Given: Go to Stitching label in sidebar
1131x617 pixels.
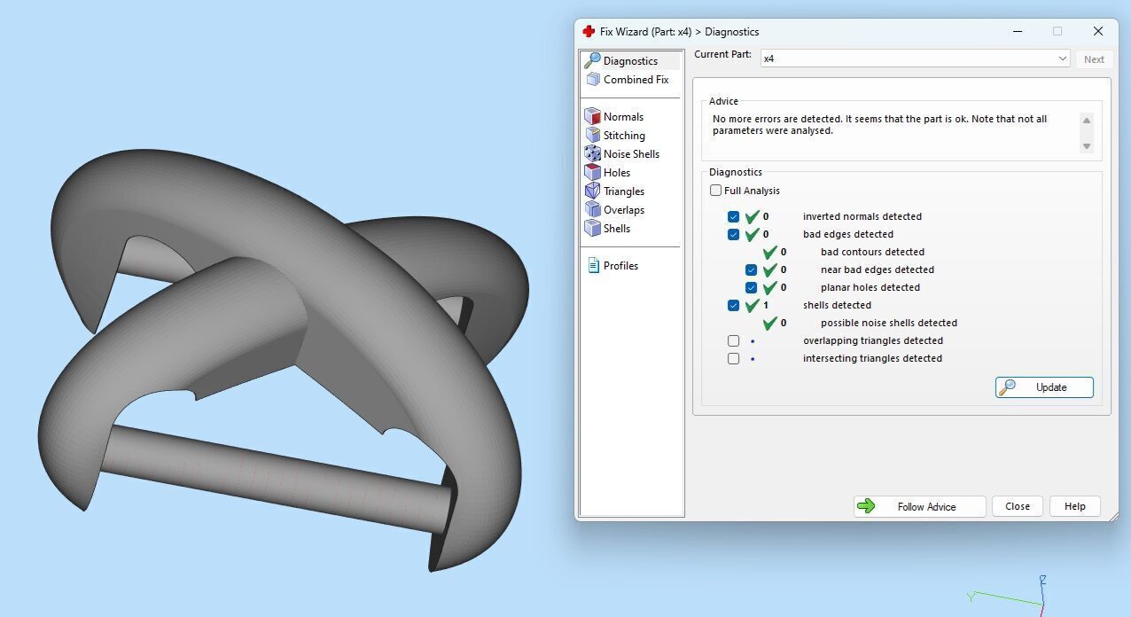Looking at the screenshot, I should coord(624,135).
